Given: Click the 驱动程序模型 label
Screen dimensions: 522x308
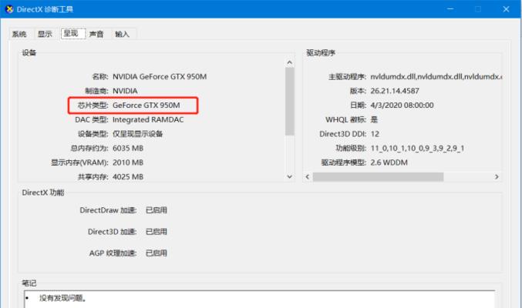Looking at the screenshot, I should (344, 162).
